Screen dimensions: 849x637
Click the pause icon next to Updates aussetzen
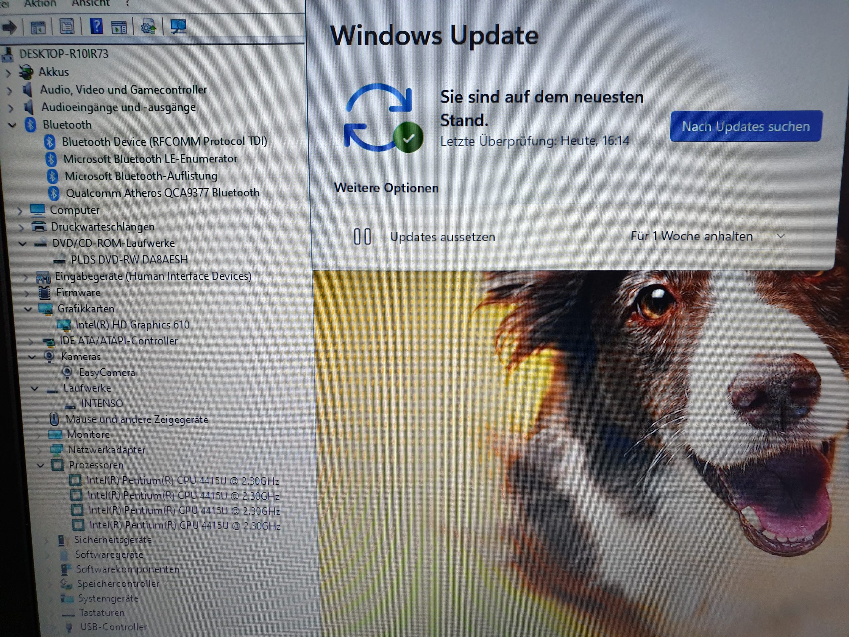[x=362, y=237]
